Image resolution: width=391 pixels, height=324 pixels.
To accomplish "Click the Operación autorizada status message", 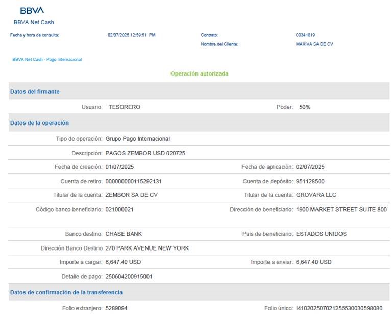I will pos(199,73).
